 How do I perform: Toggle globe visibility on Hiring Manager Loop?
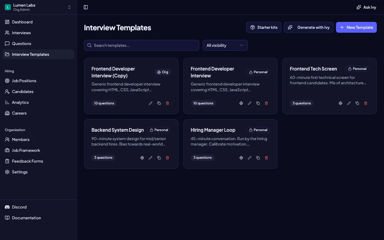(241, 158)
